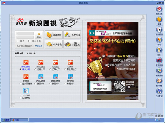Click the 2502/2500 occupancy count
Screen dimensions: 165x123
pos(26,67)
